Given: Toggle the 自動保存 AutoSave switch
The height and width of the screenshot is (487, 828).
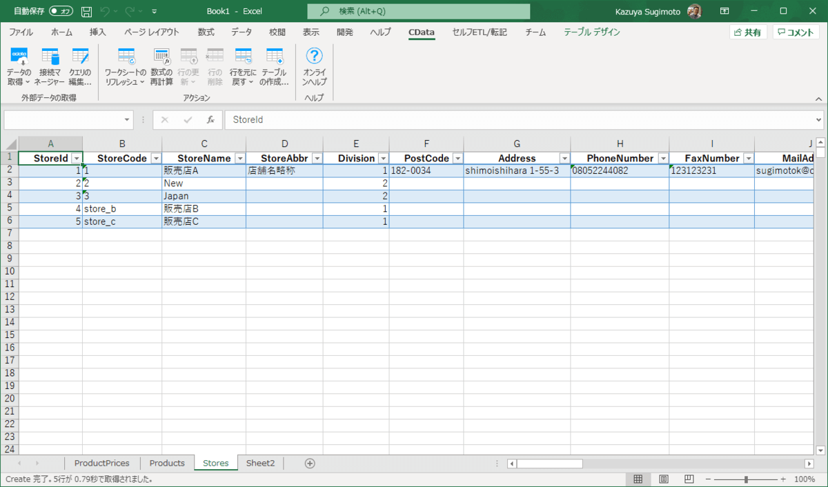Looking at the screenshot, I should [x=61, y=12].
